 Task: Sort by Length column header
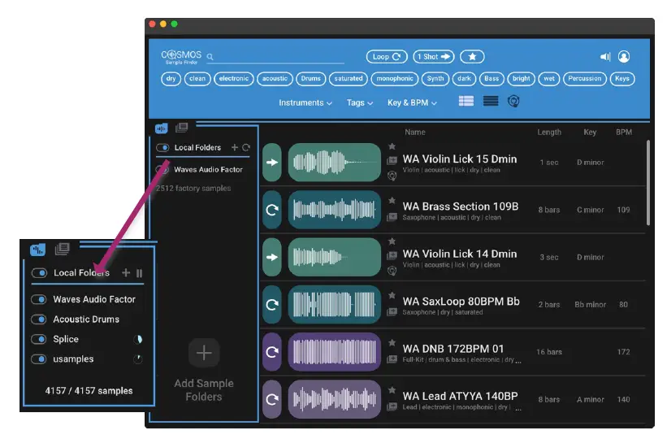coord(548,132)
